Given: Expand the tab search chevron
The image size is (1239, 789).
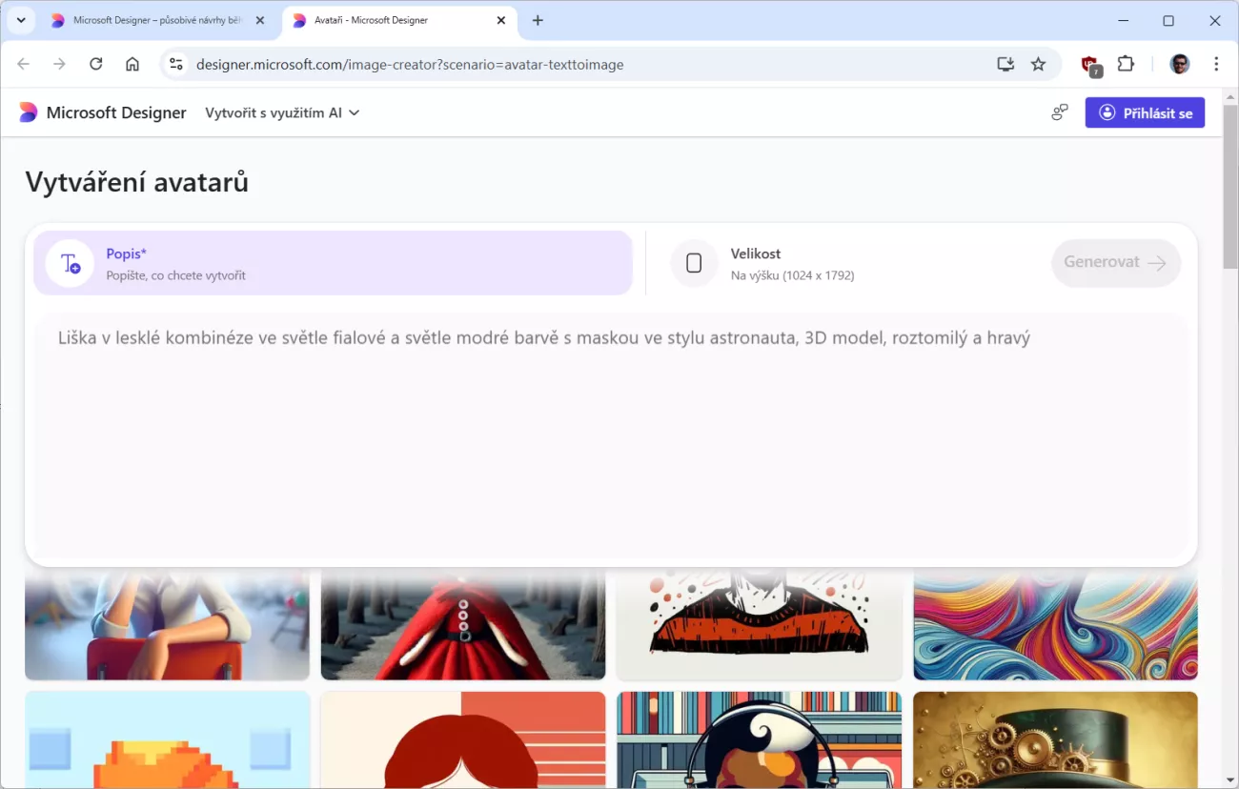Looking at the screenshot, I should (21, 20).
